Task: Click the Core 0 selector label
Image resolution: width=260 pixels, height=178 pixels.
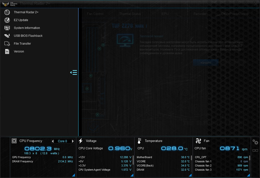Action: pyautogui.click(x=62, y=141)
